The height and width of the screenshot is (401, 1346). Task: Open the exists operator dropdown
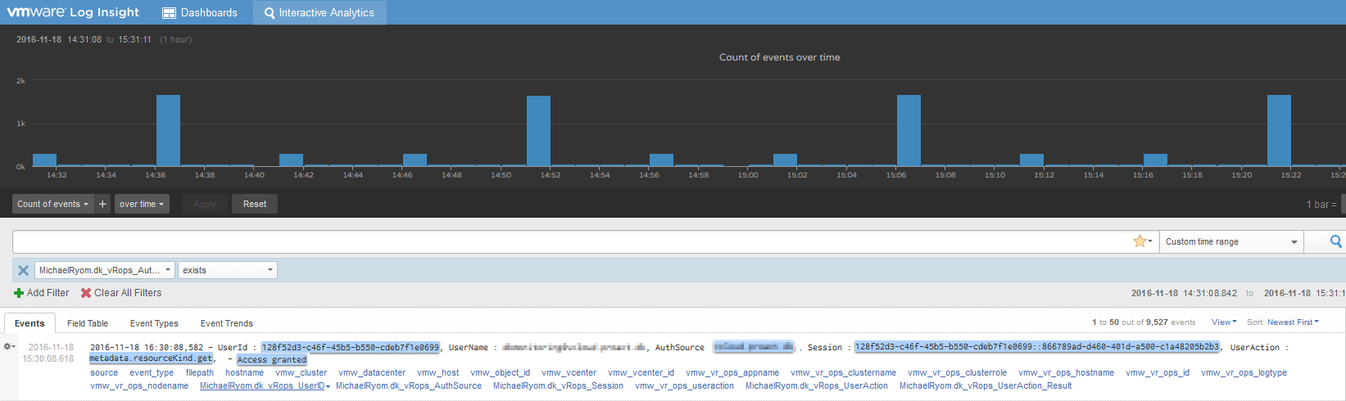point(228,270)
